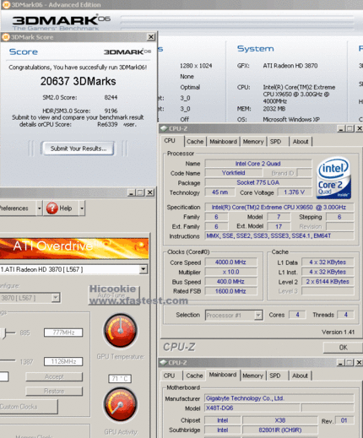
Task: Click the upper CPU-Z title bar icon
Action: [164, 128]
